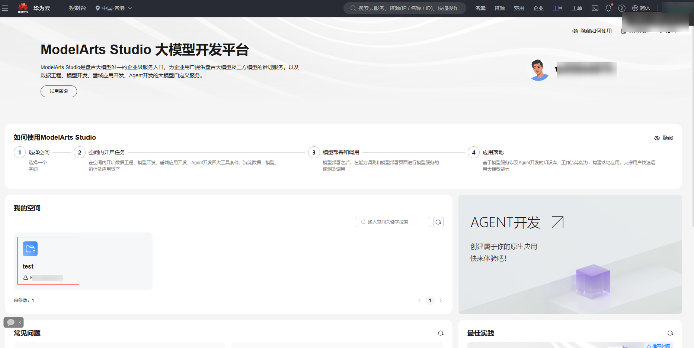694x348 pixels.
Task: Click the user avatar picture
Action: click(x=538, y=70)
